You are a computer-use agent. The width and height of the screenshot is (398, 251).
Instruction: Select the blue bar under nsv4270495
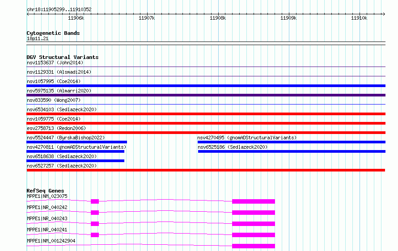coord(292,142)
